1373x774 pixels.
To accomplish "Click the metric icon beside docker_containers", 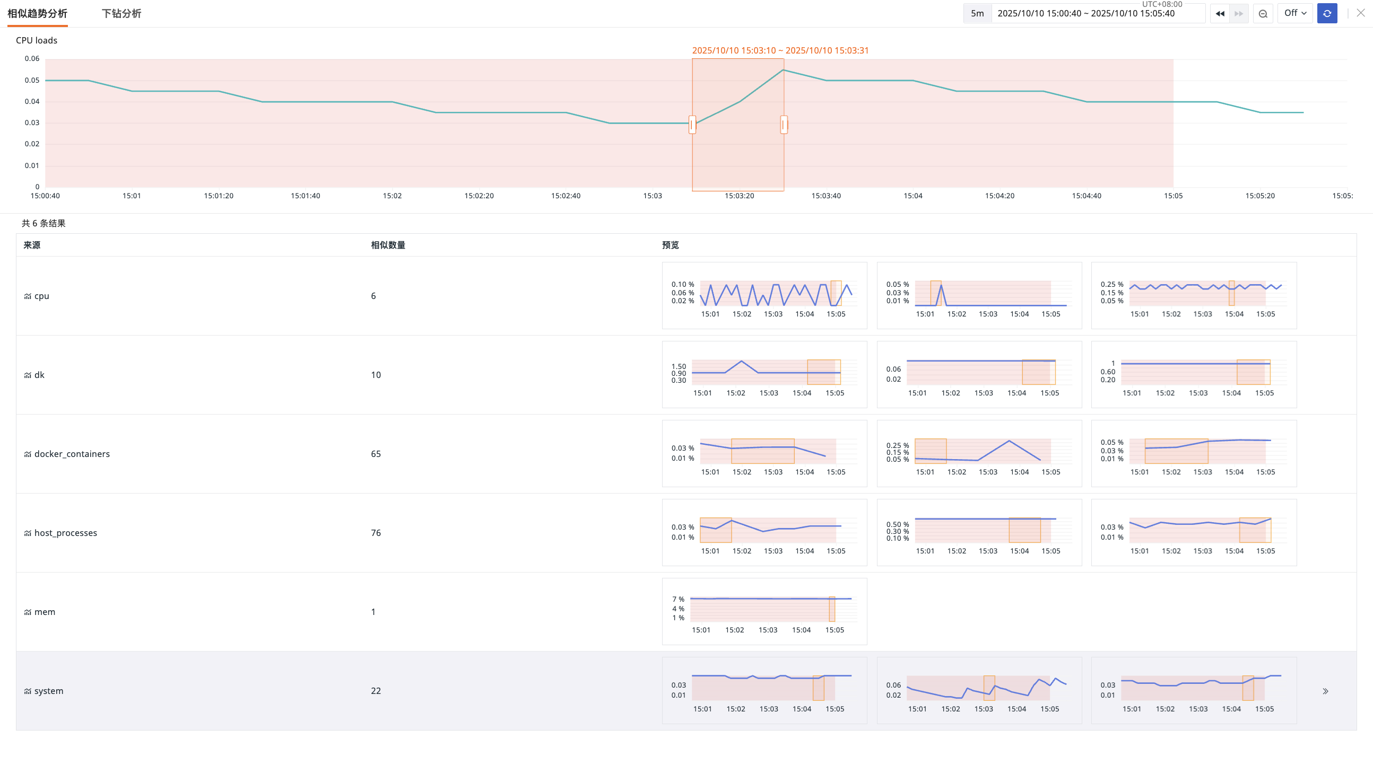I will [28, 454].
